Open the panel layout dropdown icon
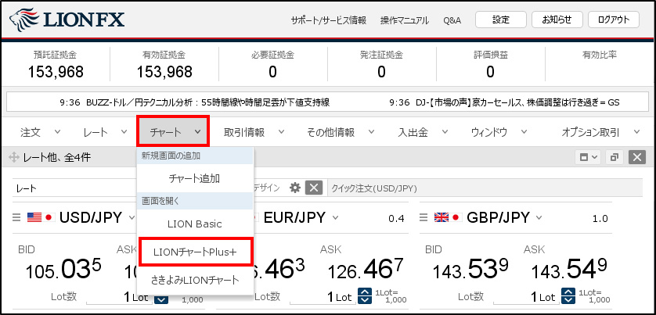656x315 pixels. pos(589,157)
